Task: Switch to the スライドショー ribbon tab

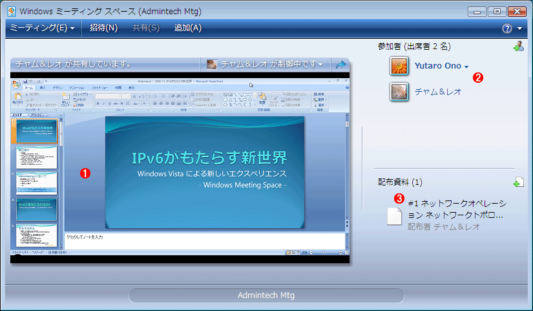Action: coord(99,88)
